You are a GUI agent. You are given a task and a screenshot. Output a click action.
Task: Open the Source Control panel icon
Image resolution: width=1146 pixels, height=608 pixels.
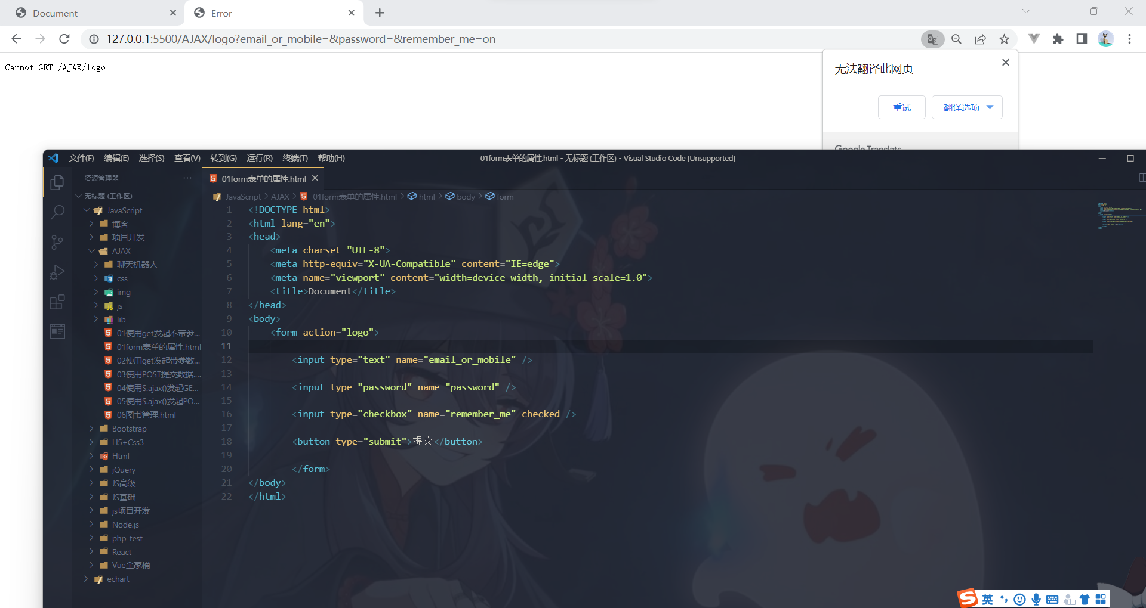(57, 242)
